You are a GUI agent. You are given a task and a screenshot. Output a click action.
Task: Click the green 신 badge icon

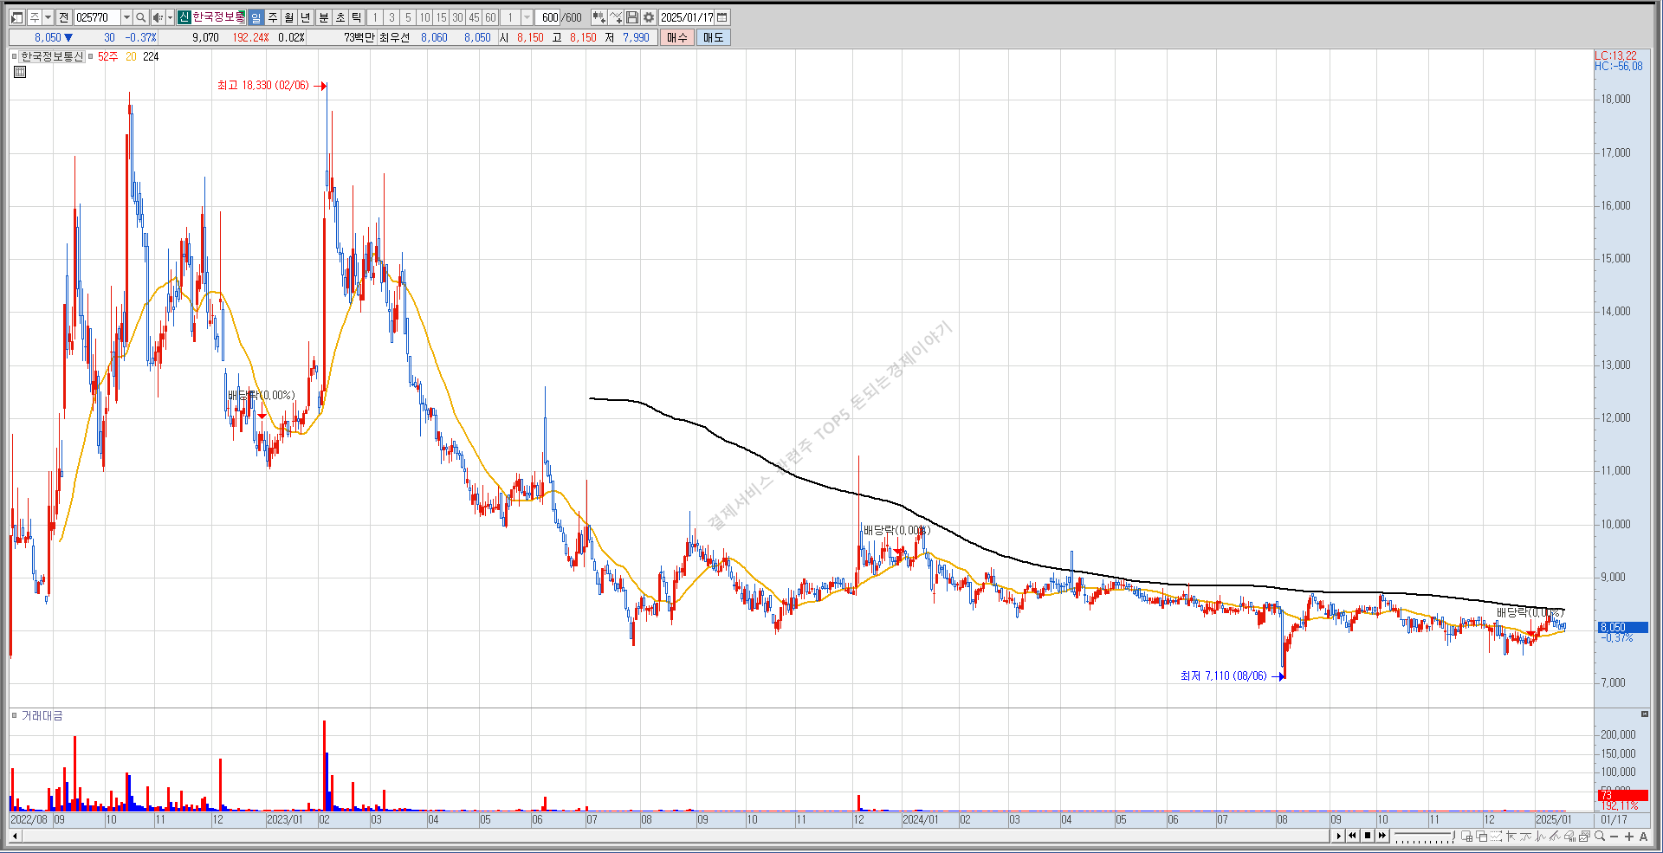(x=184, y=17)
